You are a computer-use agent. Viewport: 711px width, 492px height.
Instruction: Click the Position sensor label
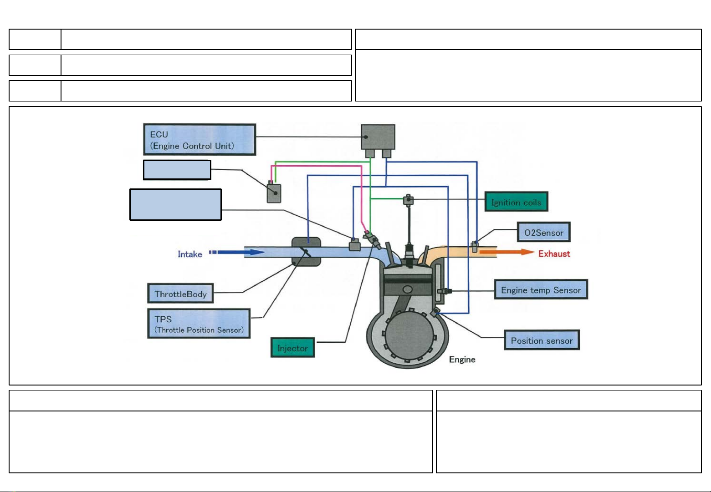click(542, 340)
